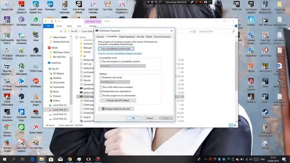
Task: Switch Explorer to details view icon
Action: pos(231,125)
